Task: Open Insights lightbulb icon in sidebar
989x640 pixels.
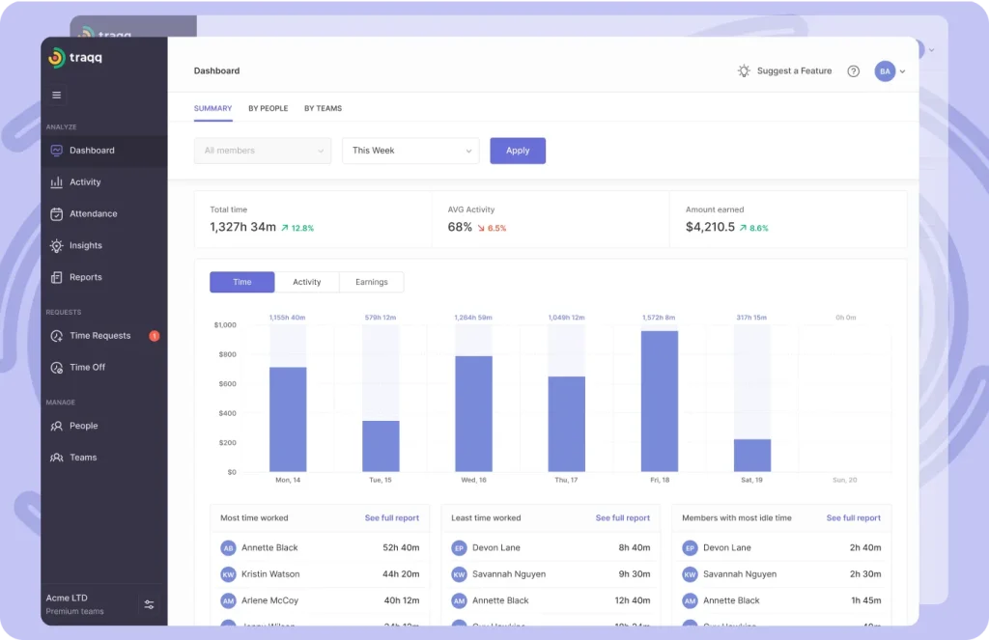Action: tap(57, 246)
